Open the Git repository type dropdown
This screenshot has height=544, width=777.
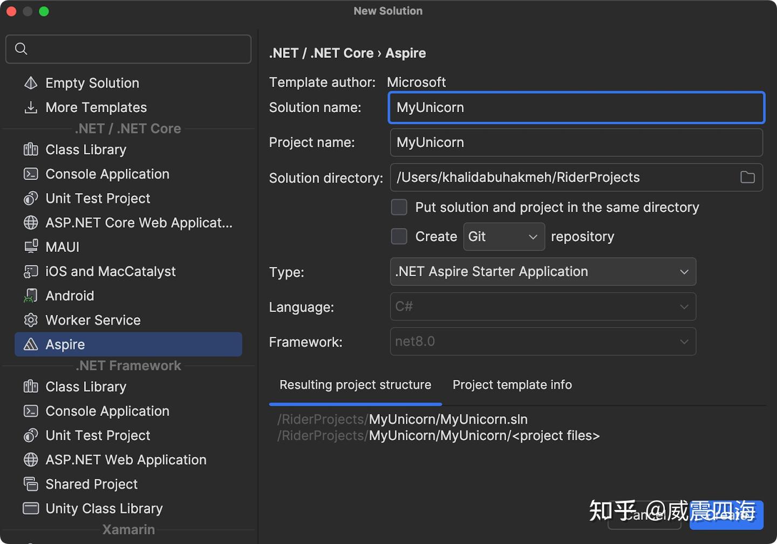click(503, 237)
